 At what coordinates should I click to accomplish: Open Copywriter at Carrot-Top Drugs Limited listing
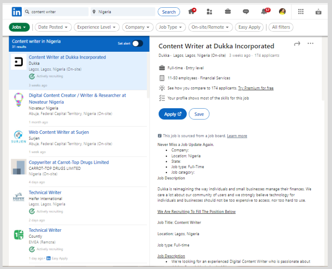[x=69, y=162]
